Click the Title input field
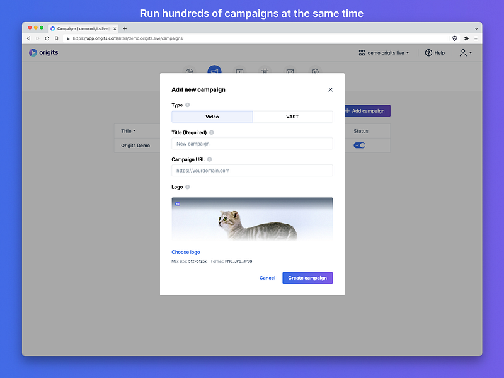 pyautogui.click(x=252, y=144)
